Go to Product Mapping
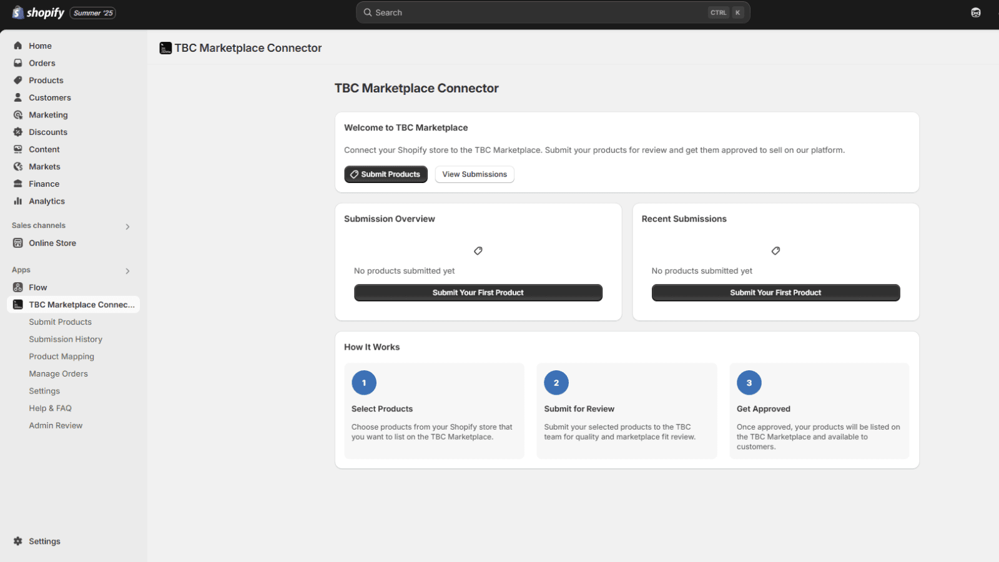 tap(62, 357)
